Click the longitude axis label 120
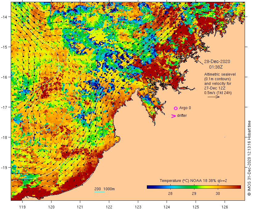The height and width of the screenshot is (209, 253). coord(51,207)
